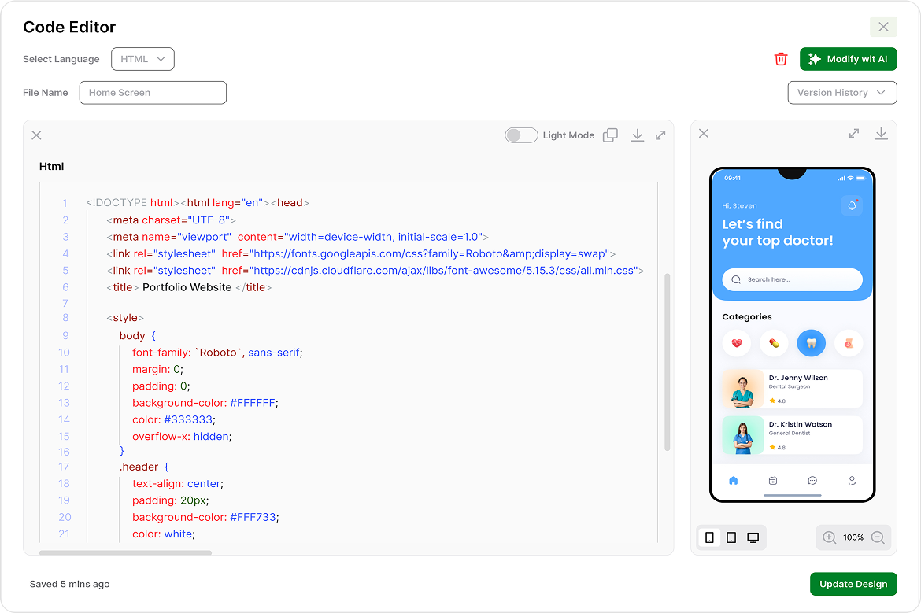Close the Code Editor dialog
The height and width of the screenshot is (613, 921).
(883, 27)
